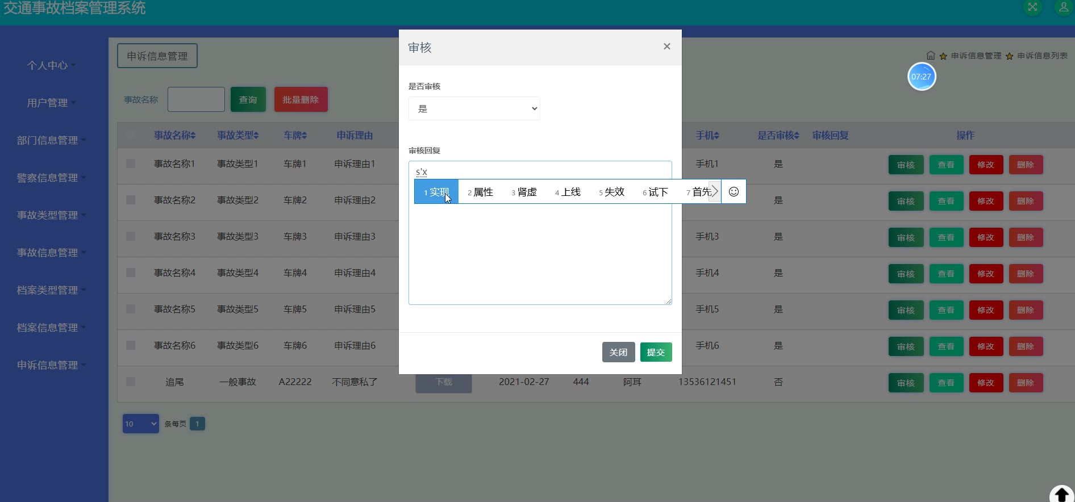This screenshot has height=502, width=1075.
Task: Click the 事故名称 search input field
Action: point(196,99)
